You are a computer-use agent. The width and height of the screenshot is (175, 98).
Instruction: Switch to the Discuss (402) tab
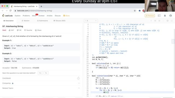(60, 21)
